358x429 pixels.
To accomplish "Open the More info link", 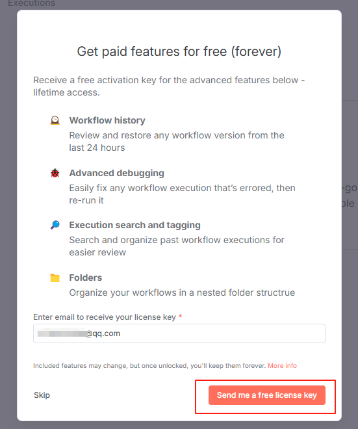I will pos(282,365).
